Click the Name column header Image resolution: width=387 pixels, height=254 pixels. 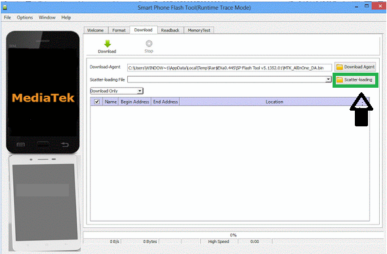(111, 101)
